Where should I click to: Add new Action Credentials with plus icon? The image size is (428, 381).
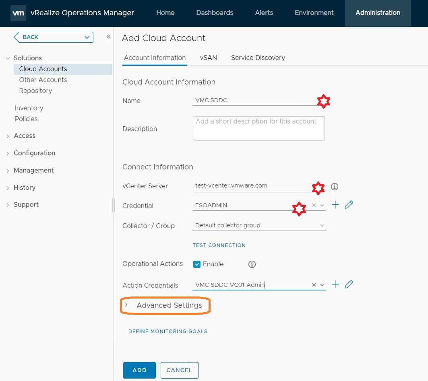coord(335,285)
